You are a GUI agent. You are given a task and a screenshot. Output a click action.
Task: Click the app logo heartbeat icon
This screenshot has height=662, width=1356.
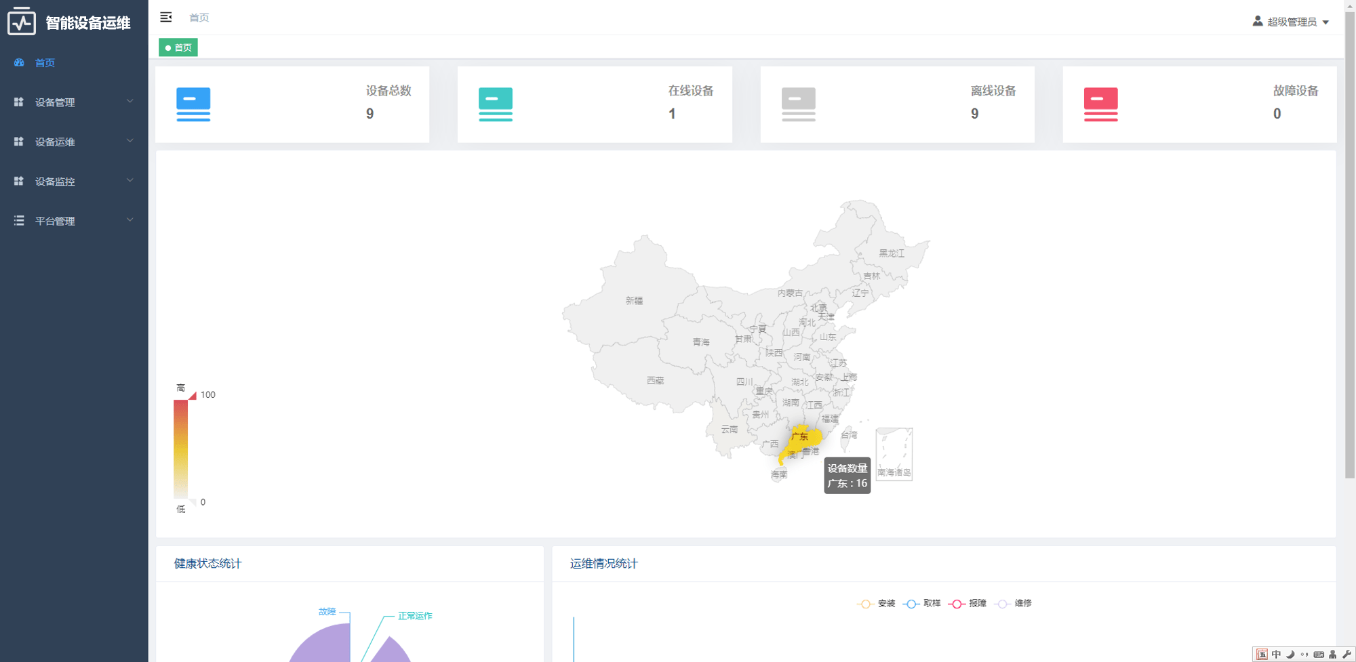coord(22,22)
